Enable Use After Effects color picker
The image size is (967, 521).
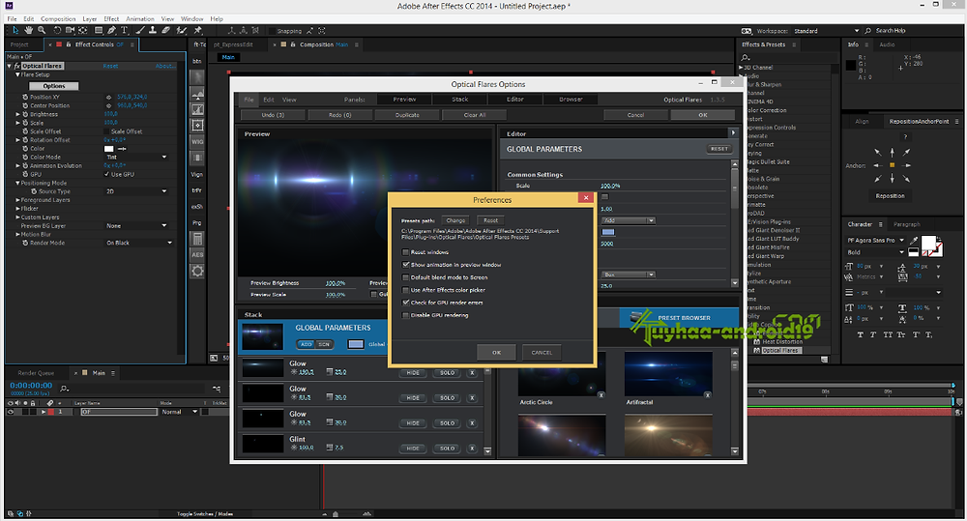405,290
